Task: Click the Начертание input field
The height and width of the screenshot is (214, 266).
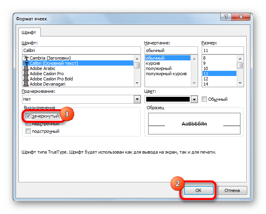Action: tap(171, 50)
